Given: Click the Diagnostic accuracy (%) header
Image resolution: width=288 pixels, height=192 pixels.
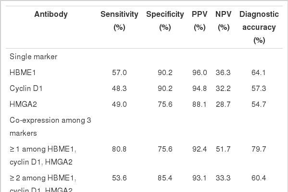Looking at the screenshot, I should click(x=259, y=27).
